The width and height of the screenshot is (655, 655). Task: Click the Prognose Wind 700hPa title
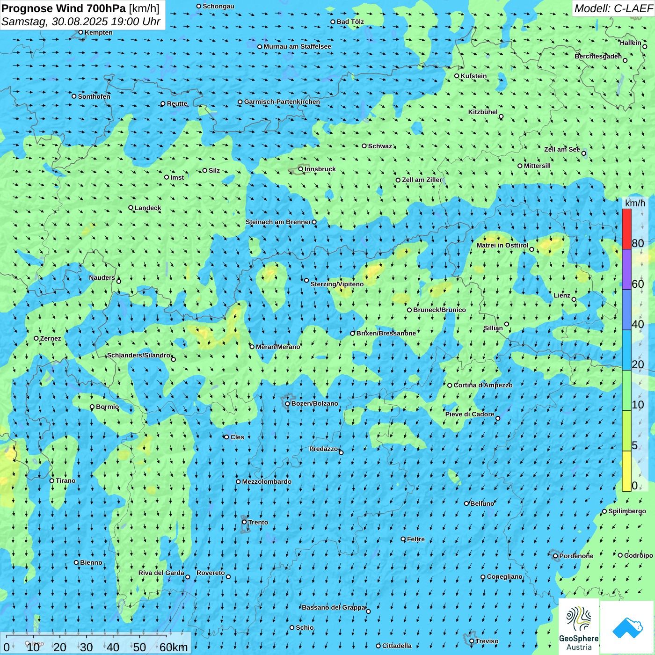(x=80, y=8)
